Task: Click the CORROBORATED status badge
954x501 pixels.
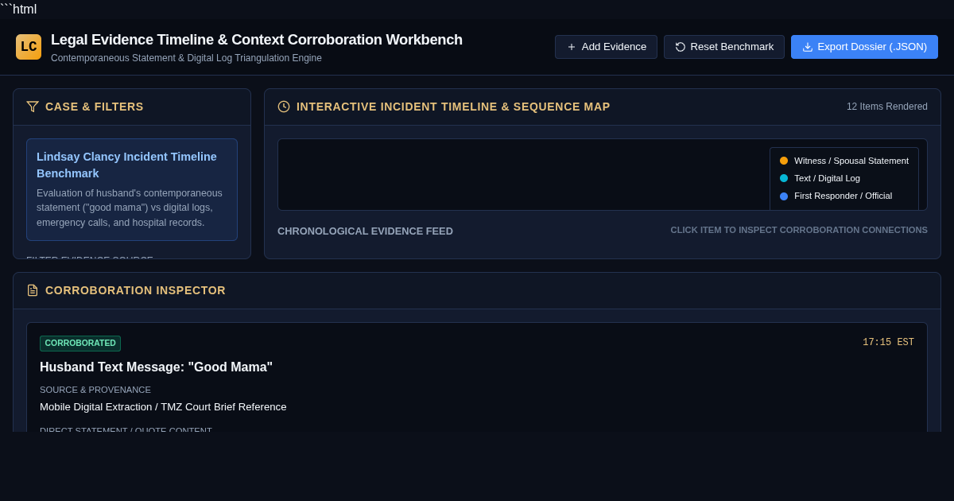Action: pyautogui.click(x=80, y=344)
